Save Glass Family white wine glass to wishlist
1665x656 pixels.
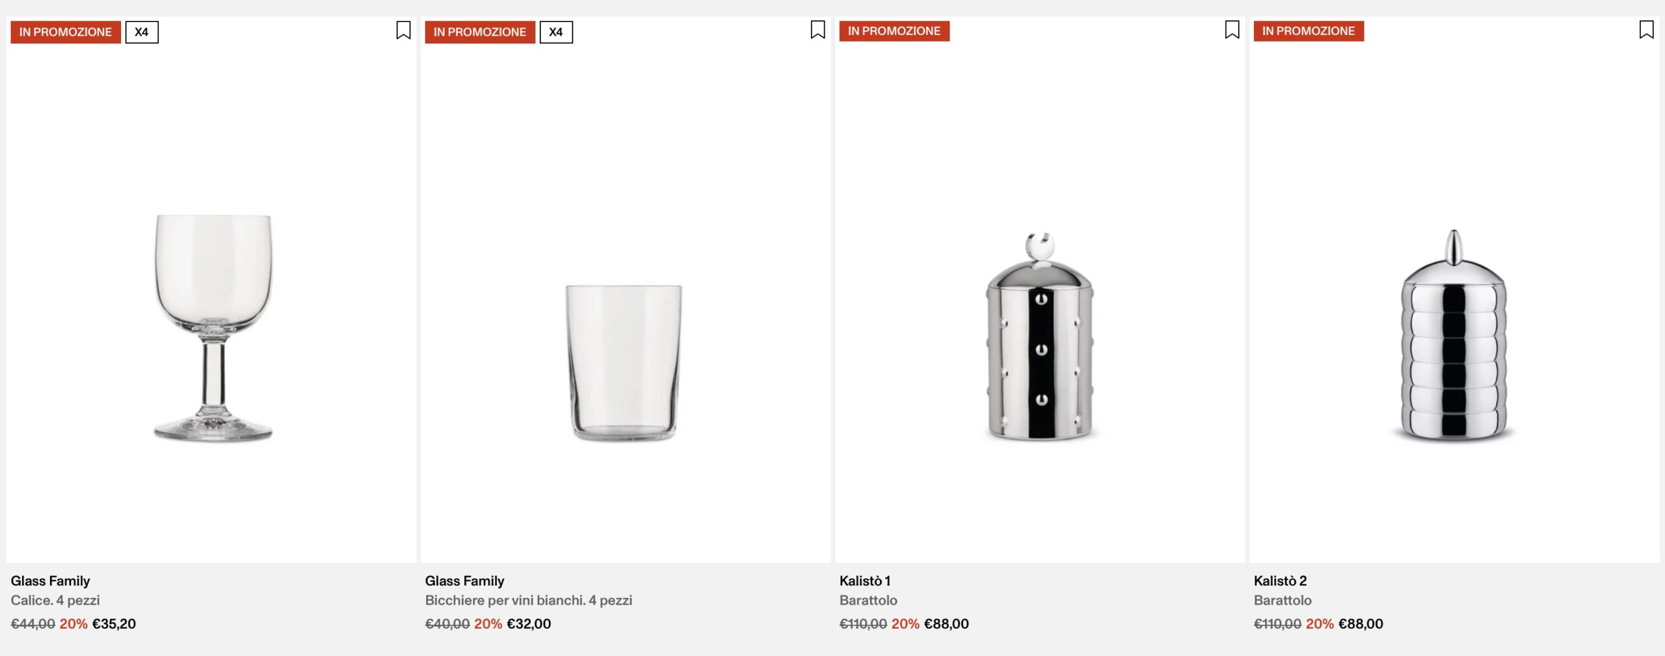pos(818,30)
